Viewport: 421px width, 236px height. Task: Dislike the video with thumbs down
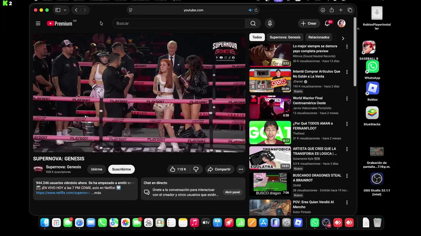(196, 169)
